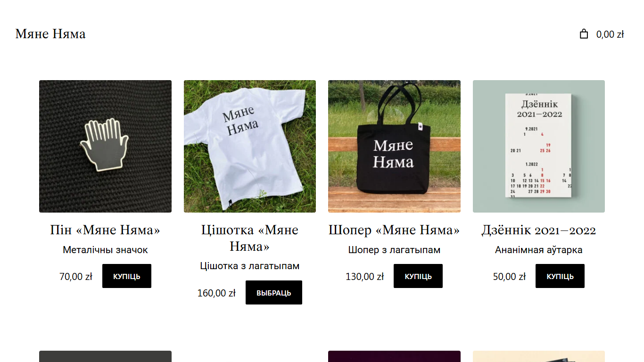This screenshot has height=362, width=644.
Task: Buy the shopper bag with Купіць
Action: point(418,276)
